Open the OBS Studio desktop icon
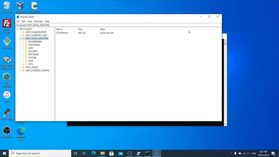The height and width of the screenshot is (157, 279). click(7, 130)
